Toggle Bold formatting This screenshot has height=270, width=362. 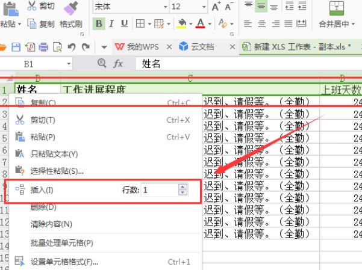coord(99,23)
